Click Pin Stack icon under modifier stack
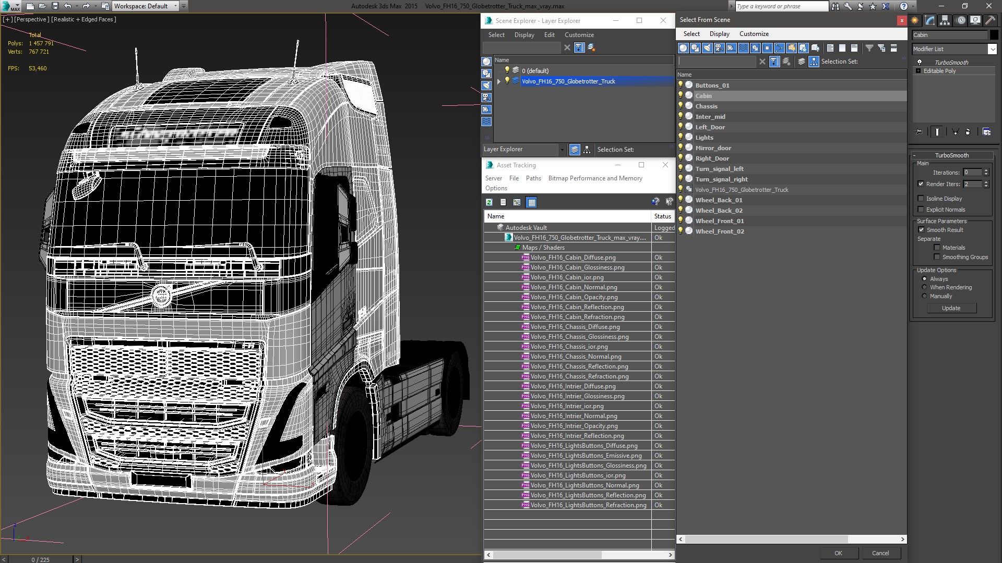This screenshot has width=1002, height=563. click(x=919, y=132)
